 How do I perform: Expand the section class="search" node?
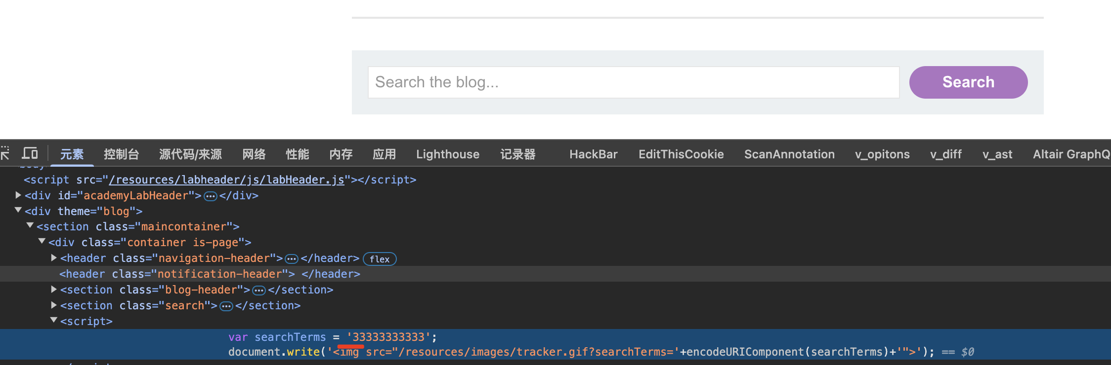pos(54,305)
